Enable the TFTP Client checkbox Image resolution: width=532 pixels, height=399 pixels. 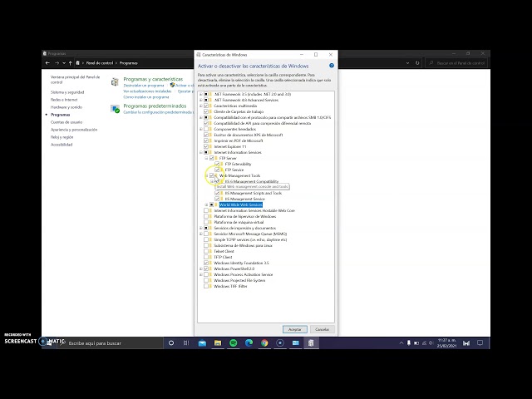(x=206, y=257)
